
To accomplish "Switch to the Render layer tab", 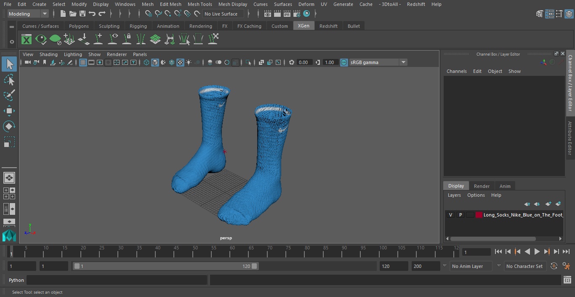I will (x=482, y=186).
